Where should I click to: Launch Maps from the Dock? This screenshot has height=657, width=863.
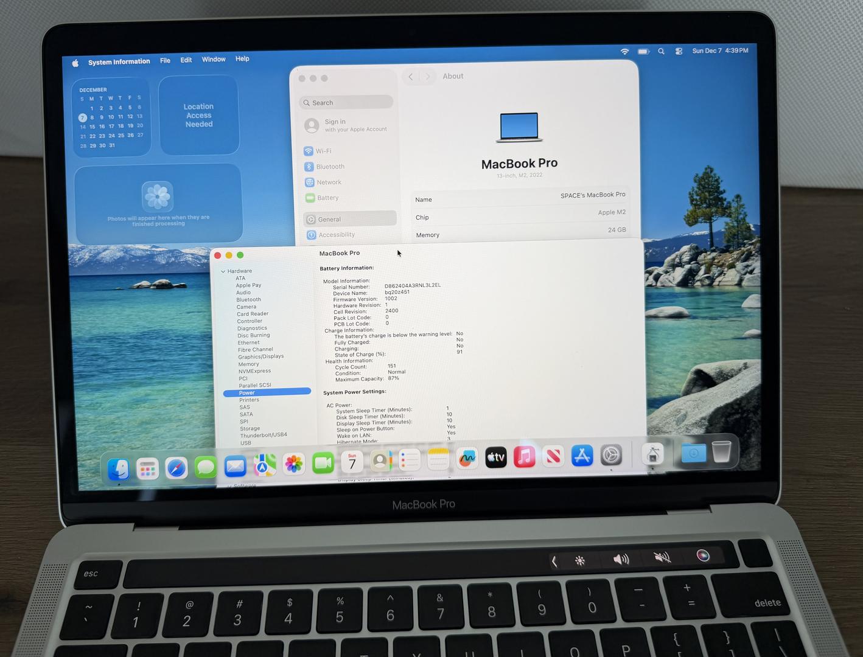265,465
